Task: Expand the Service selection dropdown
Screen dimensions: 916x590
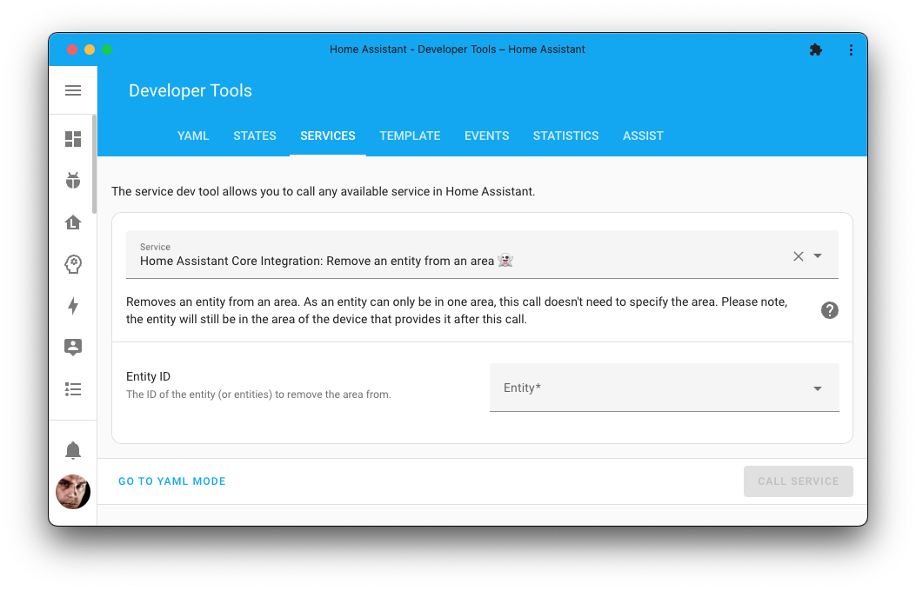Action: point(817,255)
